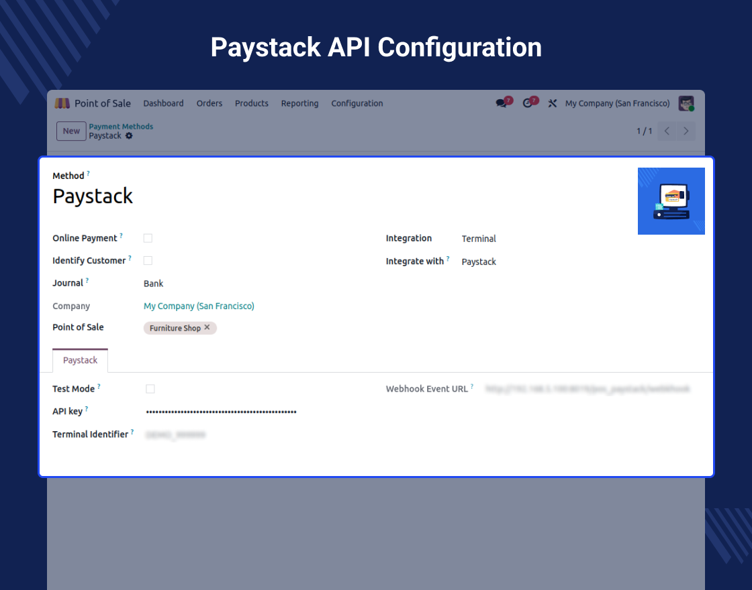Viewport: 752px width, 590px height.
Task: Click the Online Payment help mark
Action: pyautogui.click(x=121, y=235)
